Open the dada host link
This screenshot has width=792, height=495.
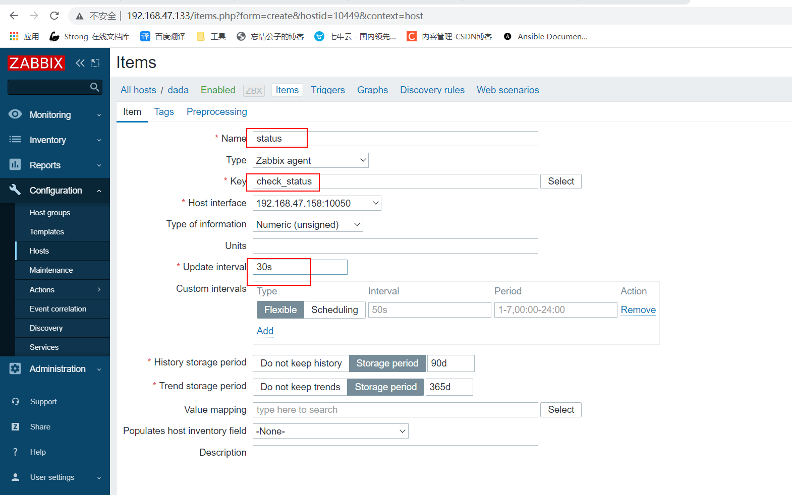coord(178,90)
